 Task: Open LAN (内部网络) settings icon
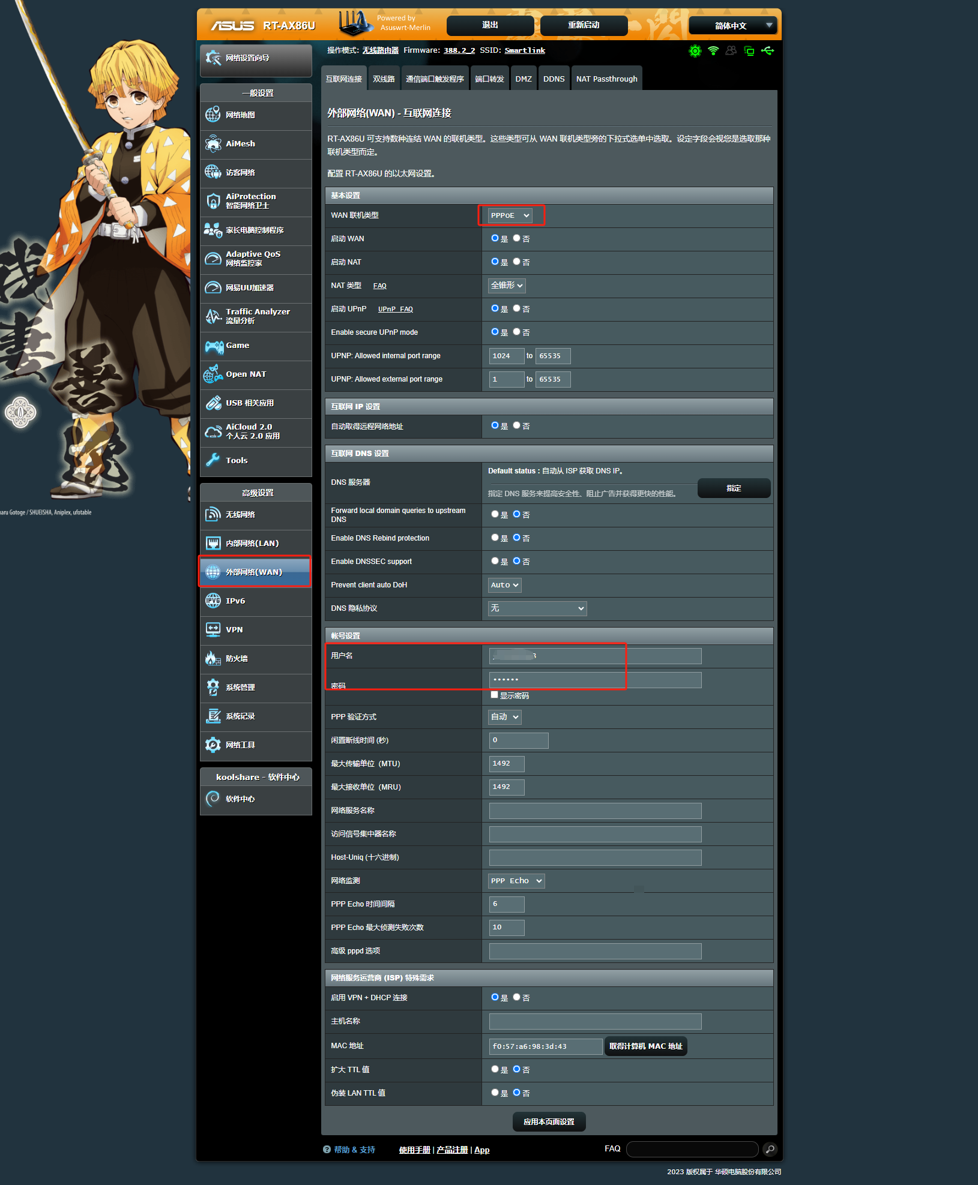213,543
